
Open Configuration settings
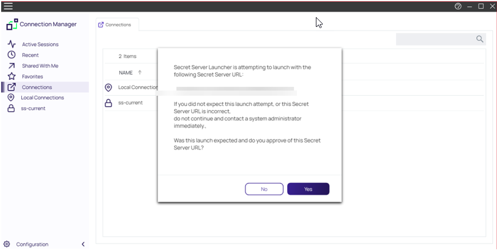point(32,244)
